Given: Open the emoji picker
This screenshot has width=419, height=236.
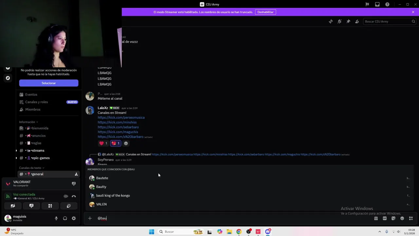Looking at the screenshot, I should 402,218.
